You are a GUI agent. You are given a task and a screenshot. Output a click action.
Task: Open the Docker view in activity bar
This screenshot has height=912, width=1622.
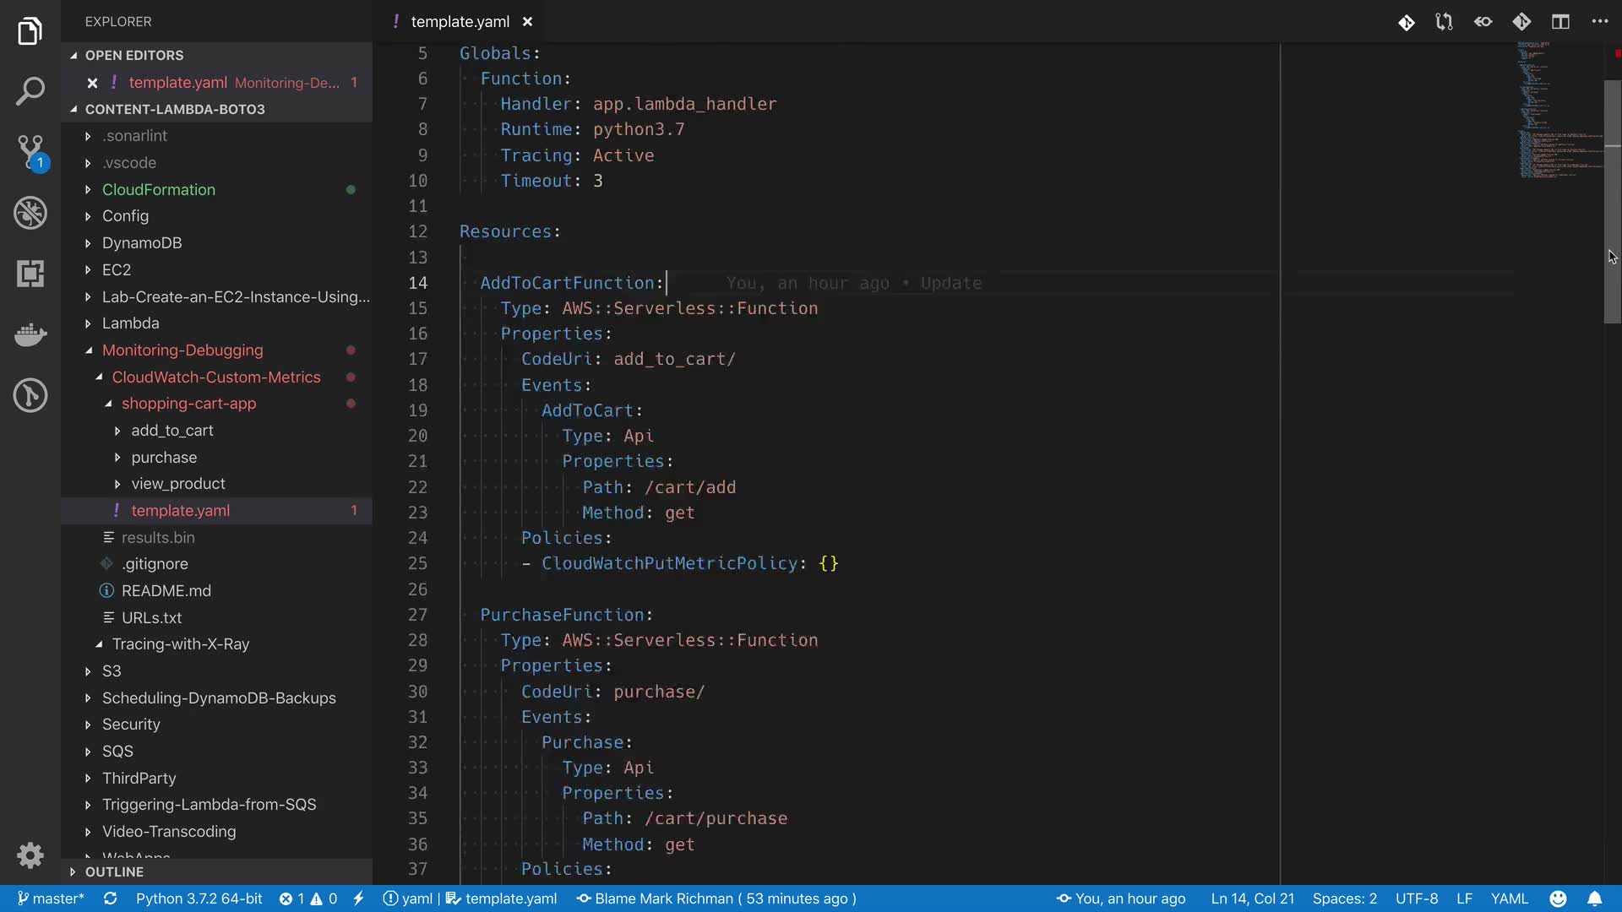click(x=30, y=334)
